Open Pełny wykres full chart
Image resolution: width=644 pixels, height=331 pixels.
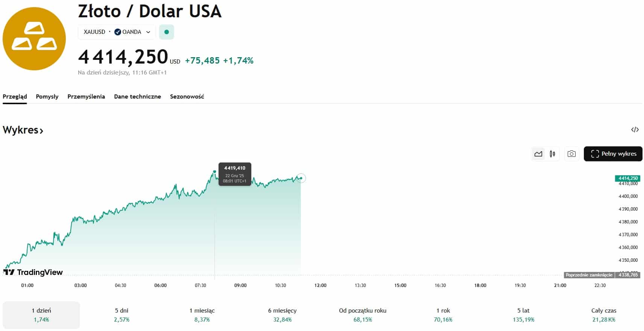tap(613, 154)
